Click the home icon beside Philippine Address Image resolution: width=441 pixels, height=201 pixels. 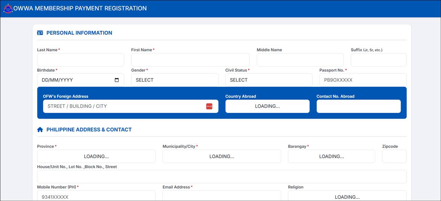(x=40, y=130)
